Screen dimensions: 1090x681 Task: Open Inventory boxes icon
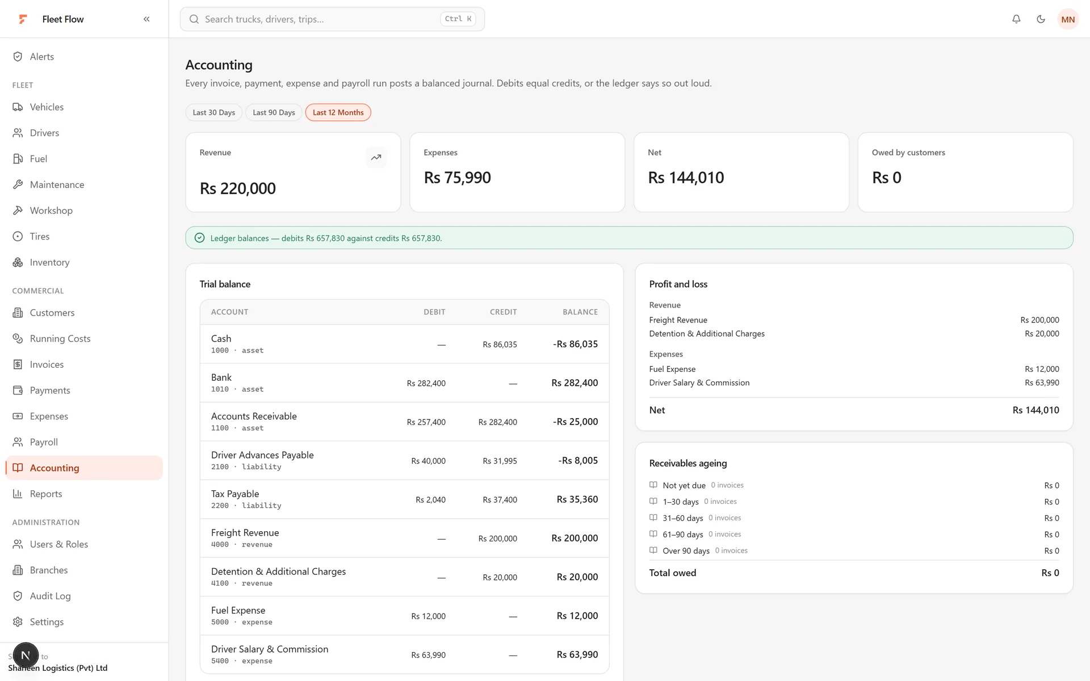click(18, 262)
